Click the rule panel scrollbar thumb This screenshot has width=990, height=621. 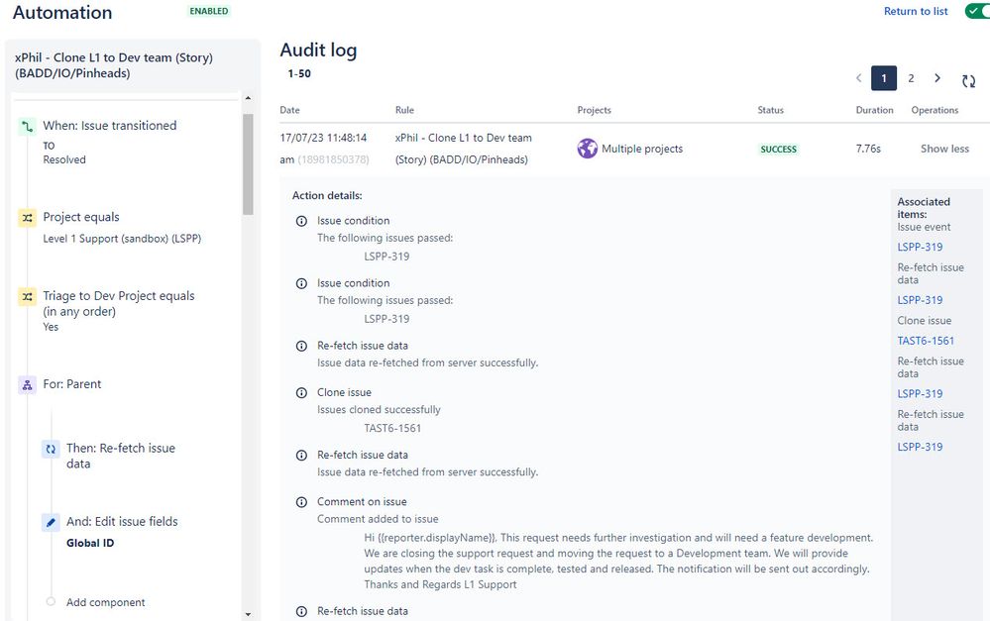(248, 164)
